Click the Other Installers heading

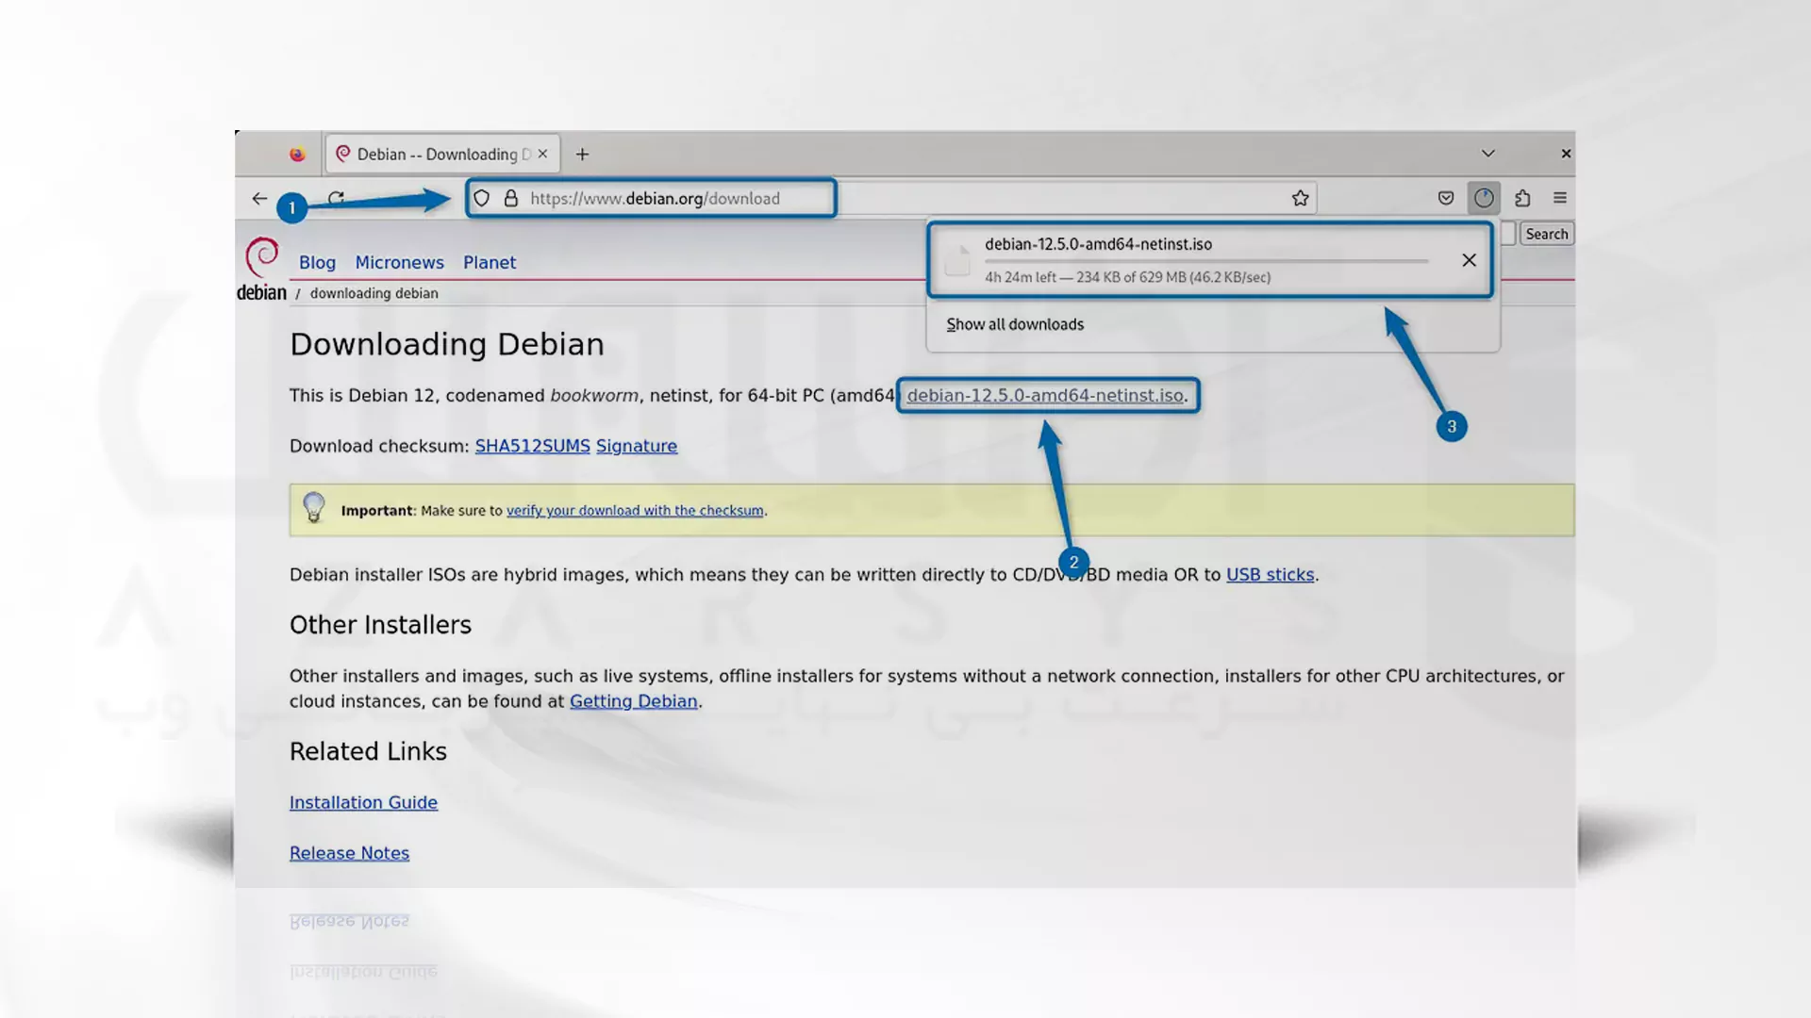[380, 625]
